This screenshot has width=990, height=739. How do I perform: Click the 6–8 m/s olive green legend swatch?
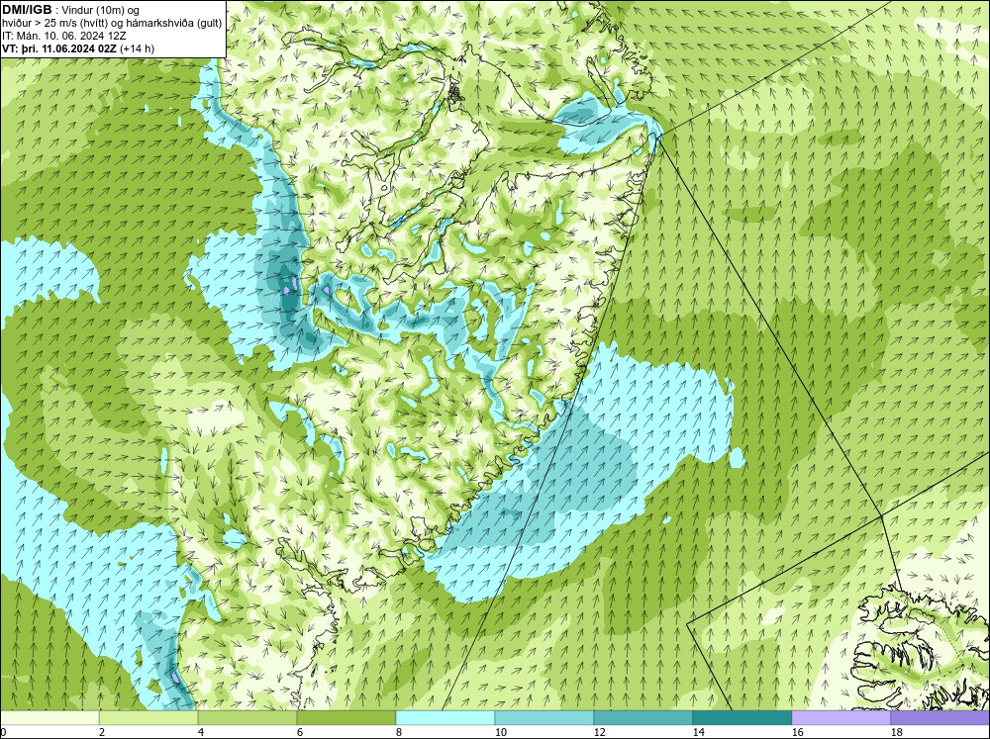(x=346, y=718)
